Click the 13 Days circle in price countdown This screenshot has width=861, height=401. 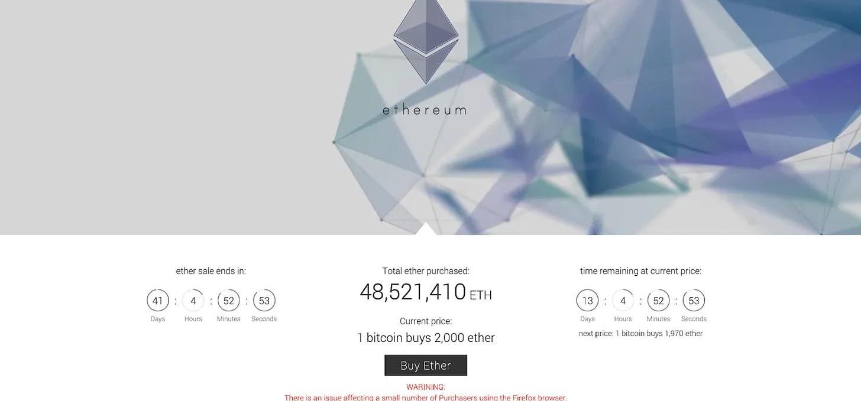tap(587, 301)
